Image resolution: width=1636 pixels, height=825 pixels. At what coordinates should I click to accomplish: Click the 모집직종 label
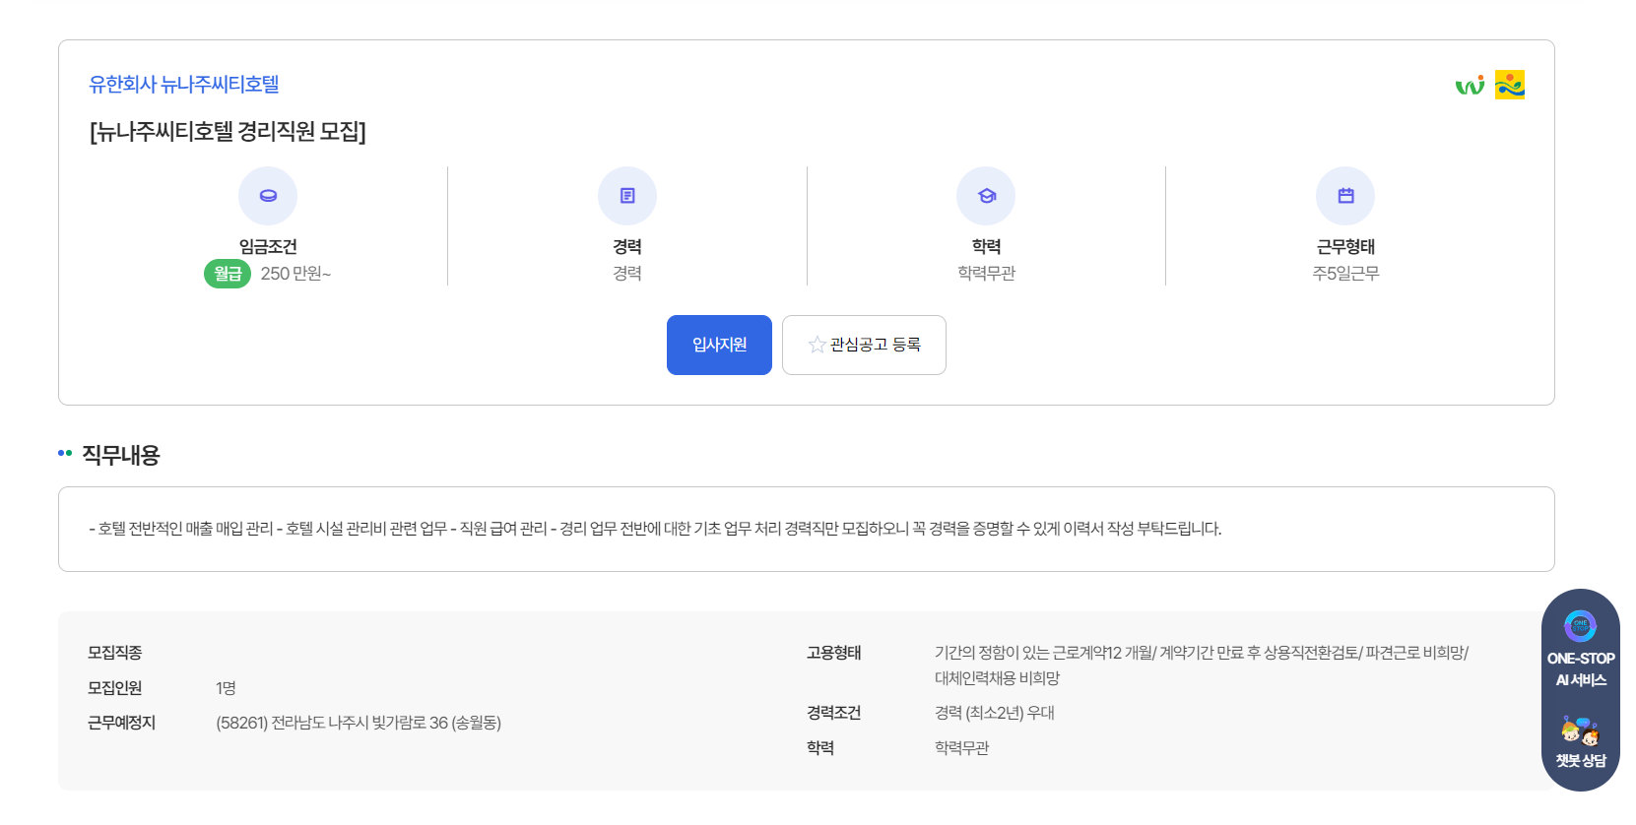click(x=115, y=653)
